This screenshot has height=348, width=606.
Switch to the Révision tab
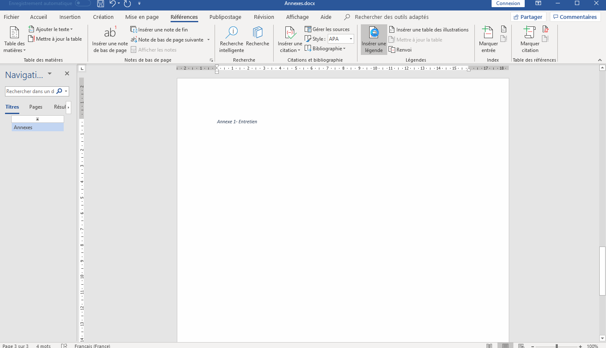point(264,17)
